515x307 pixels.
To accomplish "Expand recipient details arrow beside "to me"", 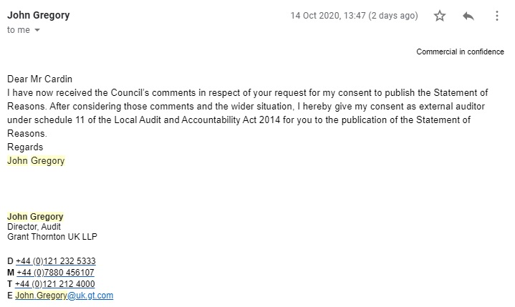I will click(37, 30).
